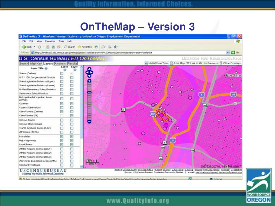Open the File menu

[x=24, y=41]
